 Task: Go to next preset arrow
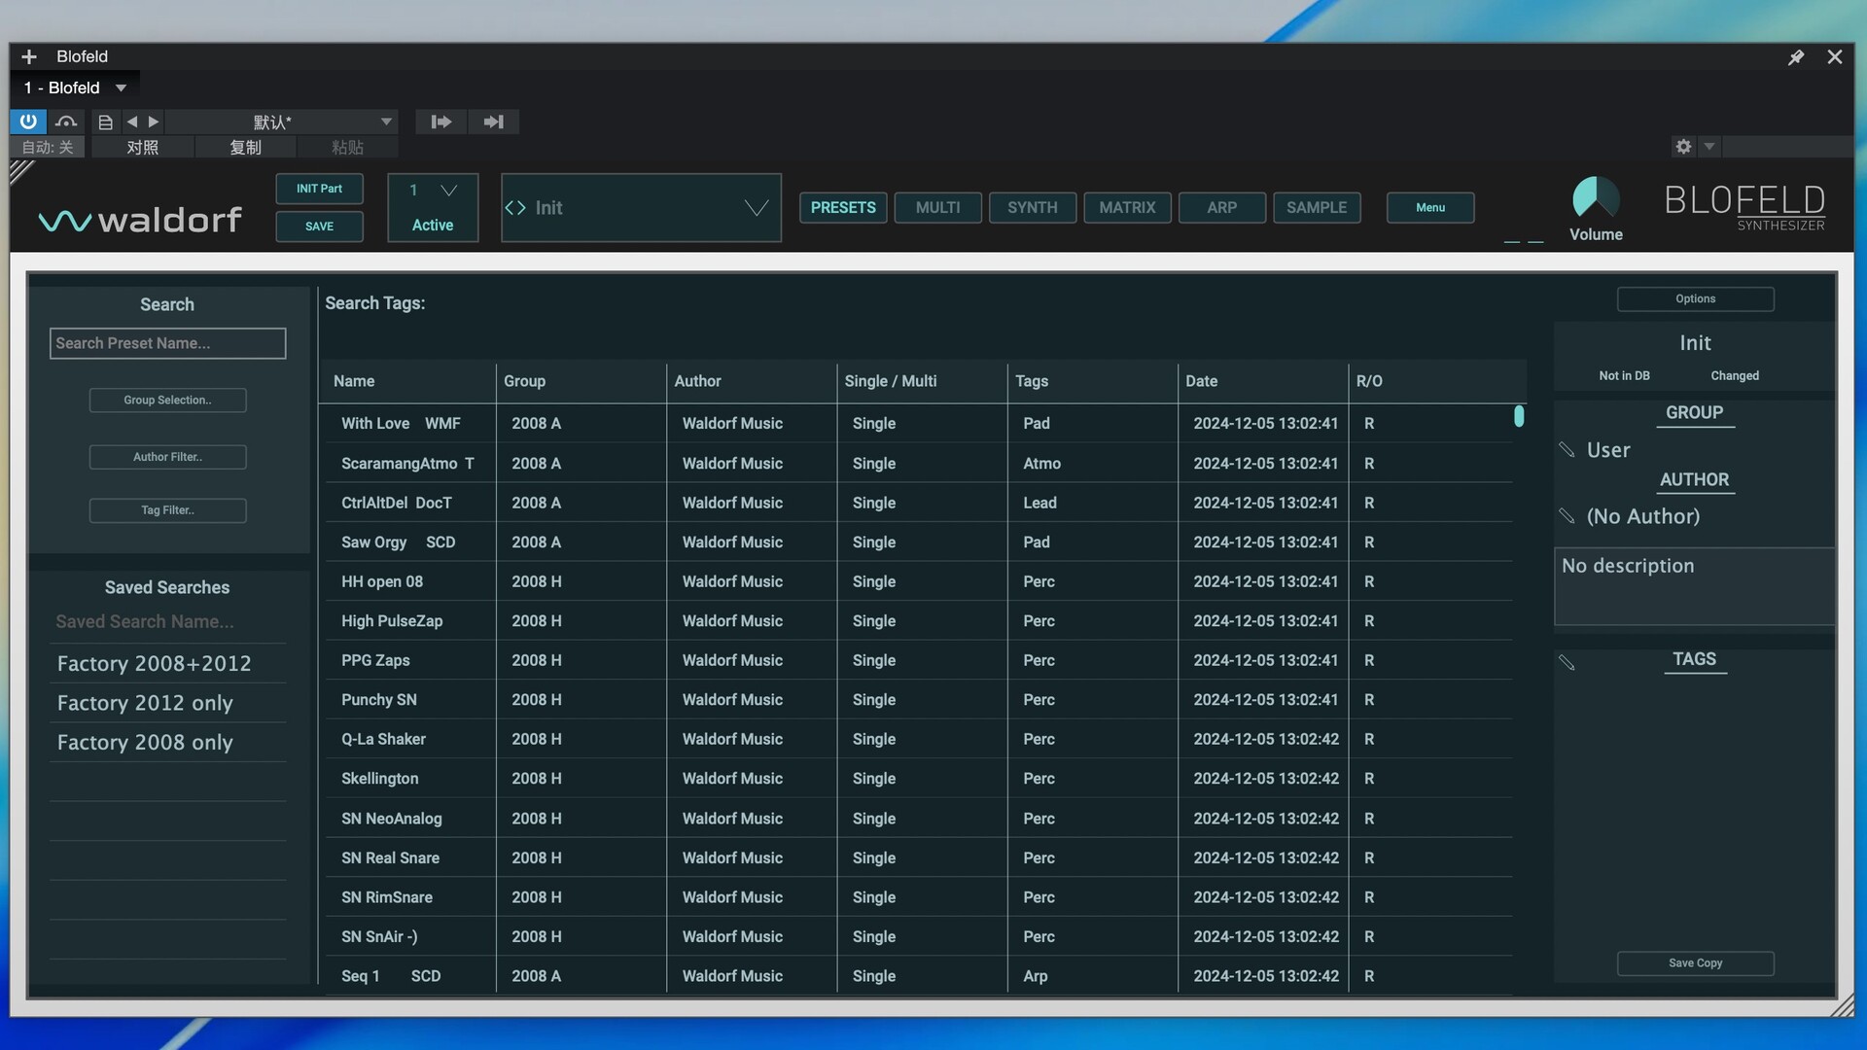pyautogui.click(x=154, y=122)
